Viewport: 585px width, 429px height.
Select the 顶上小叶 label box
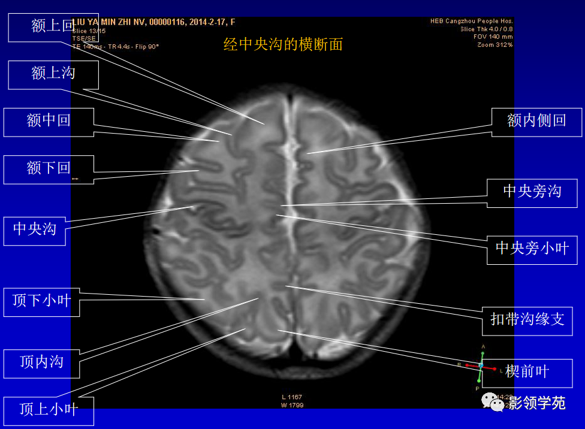[49, 411]
